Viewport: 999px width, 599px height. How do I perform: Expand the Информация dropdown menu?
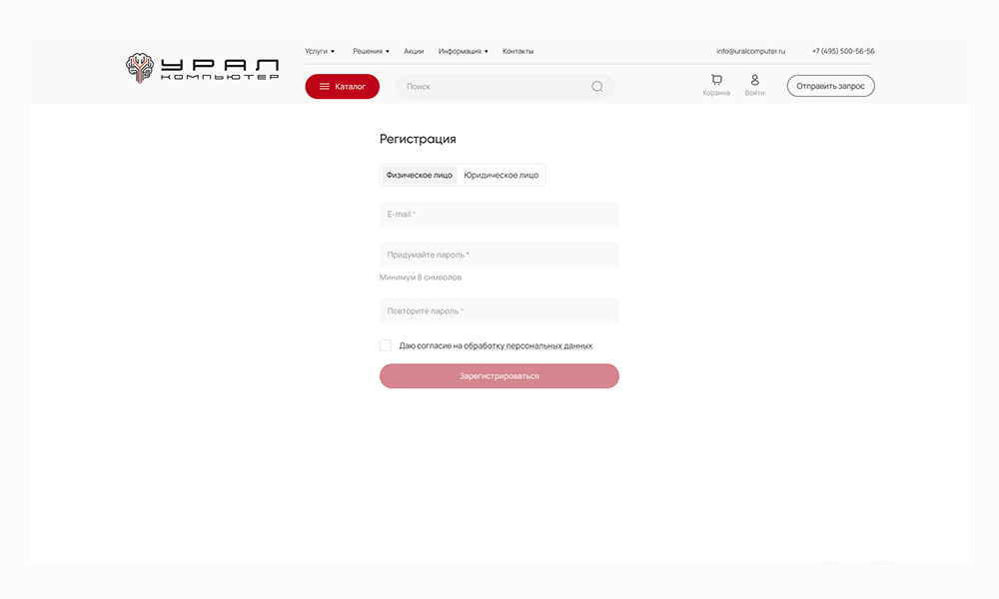pyautogui.click(x=464, y=51)
